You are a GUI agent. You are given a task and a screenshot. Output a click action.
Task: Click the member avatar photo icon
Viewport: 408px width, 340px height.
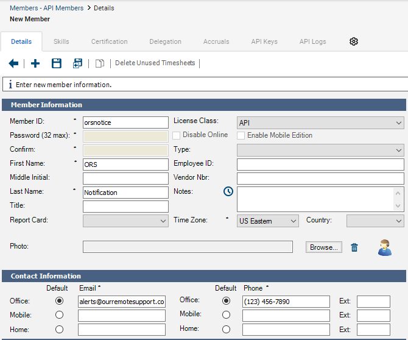pos(385,247)
